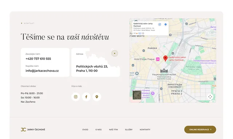Click the reviews count link in map card

(140, 33)
